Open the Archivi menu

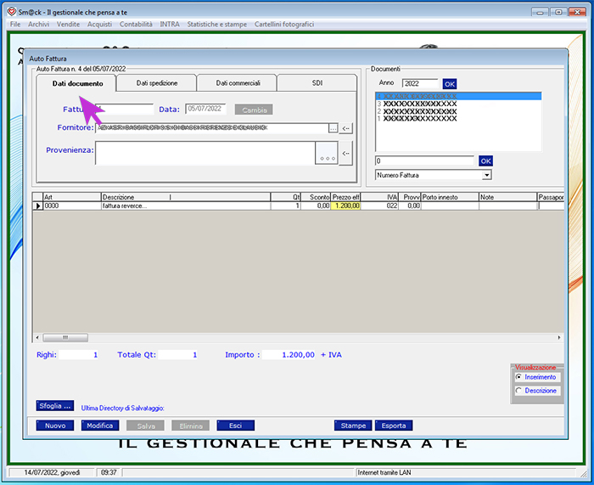(39, 25)
